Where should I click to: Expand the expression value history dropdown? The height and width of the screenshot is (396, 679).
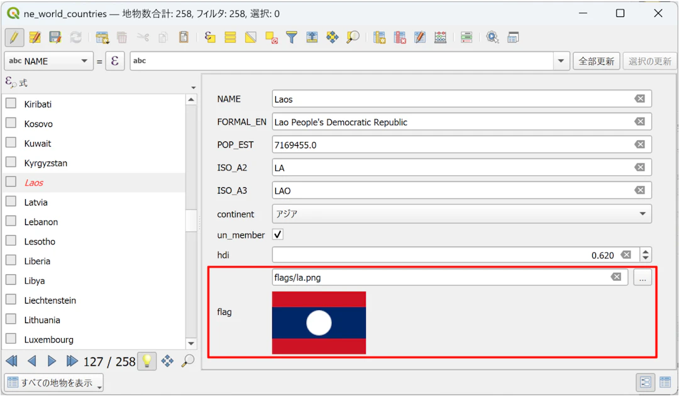[x=561, y=61]
